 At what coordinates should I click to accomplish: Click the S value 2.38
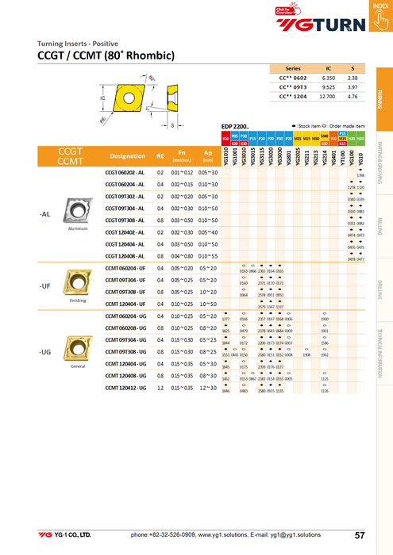[353, 78]
